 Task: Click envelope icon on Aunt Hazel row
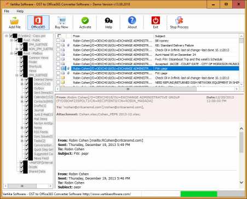click(63, 55)
